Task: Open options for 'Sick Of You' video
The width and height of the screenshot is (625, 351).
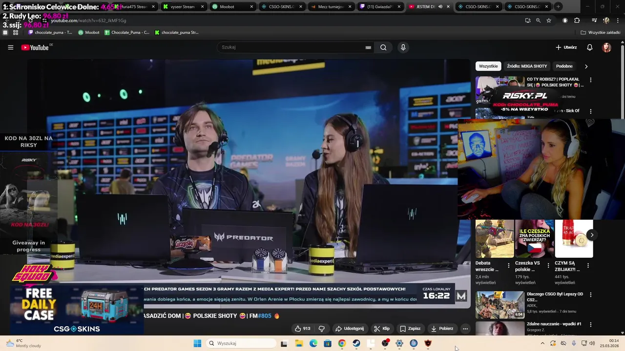Action: [x=590, y=111]
